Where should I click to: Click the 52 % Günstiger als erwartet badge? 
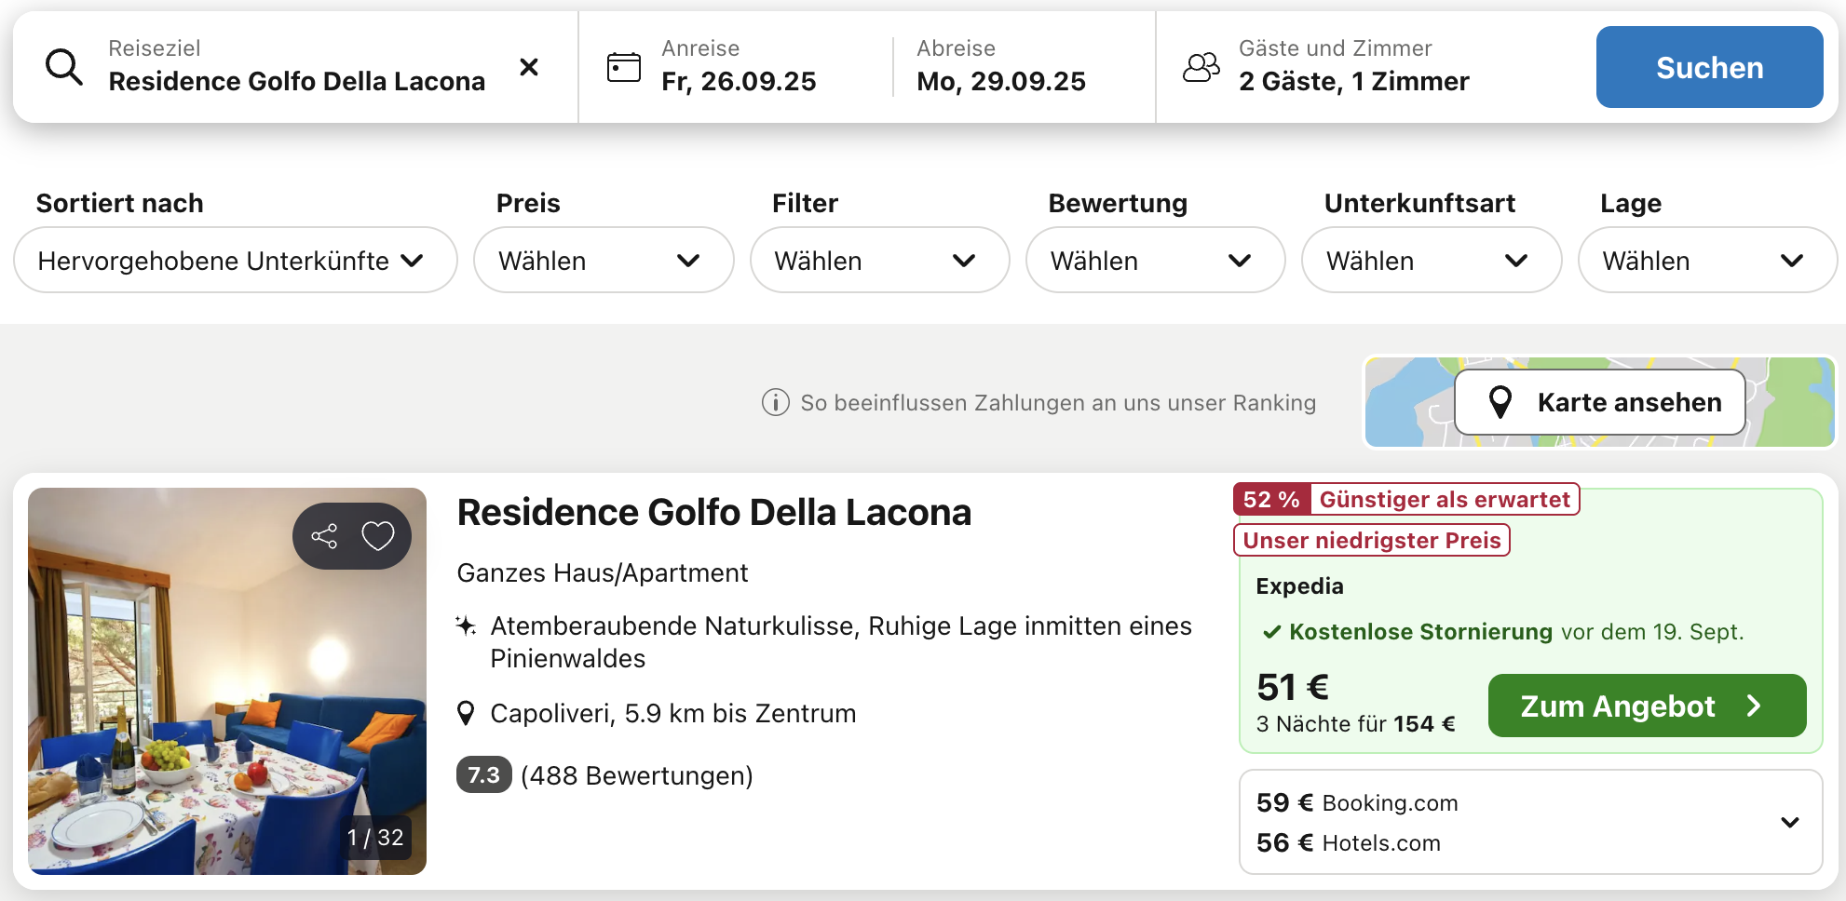click(1406, 499)
